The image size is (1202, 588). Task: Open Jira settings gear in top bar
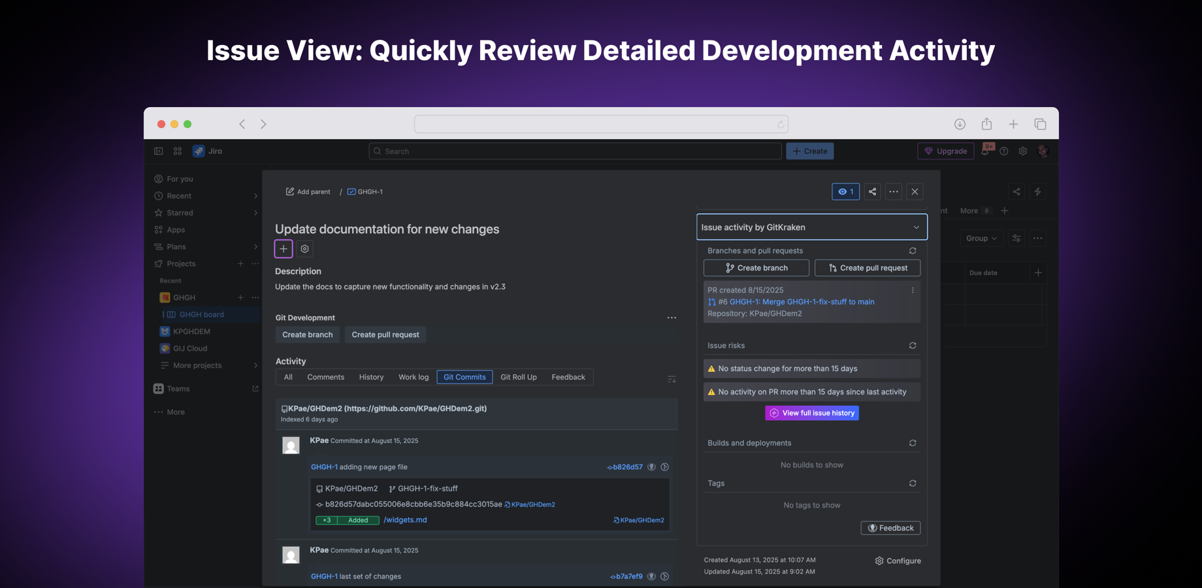(x=1023, y=151)
